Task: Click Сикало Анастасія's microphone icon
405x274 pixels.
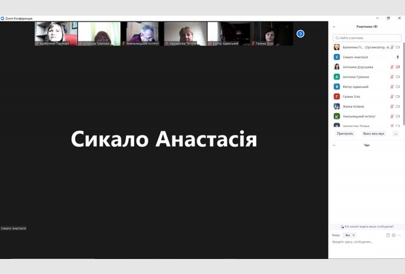Action: [x=398, y=57]
